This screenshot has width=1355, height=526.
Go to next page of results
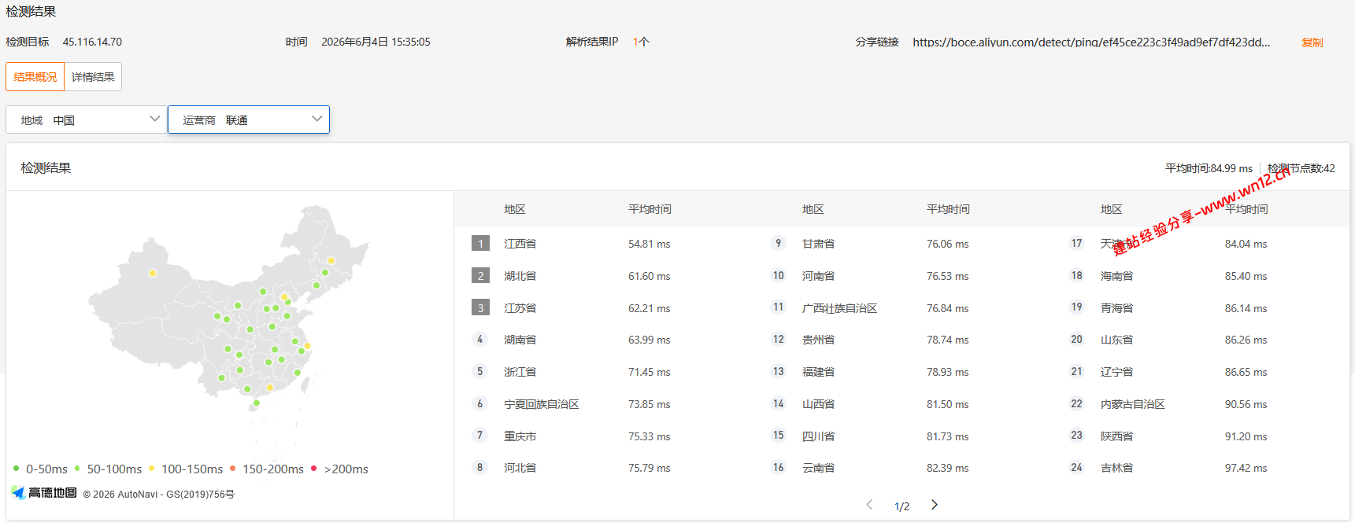(x=935, y=505)
